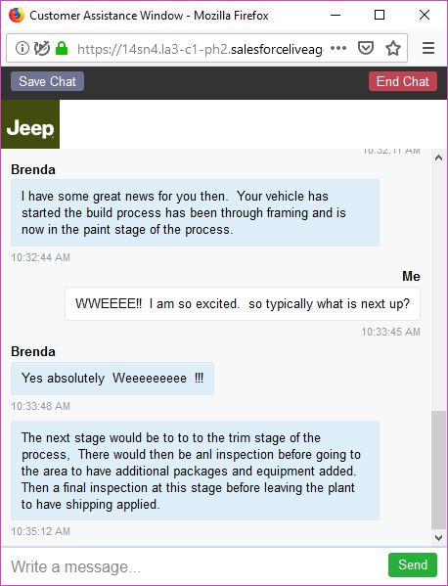
Task: Click the End Chat button
Action: coord(403,81)
